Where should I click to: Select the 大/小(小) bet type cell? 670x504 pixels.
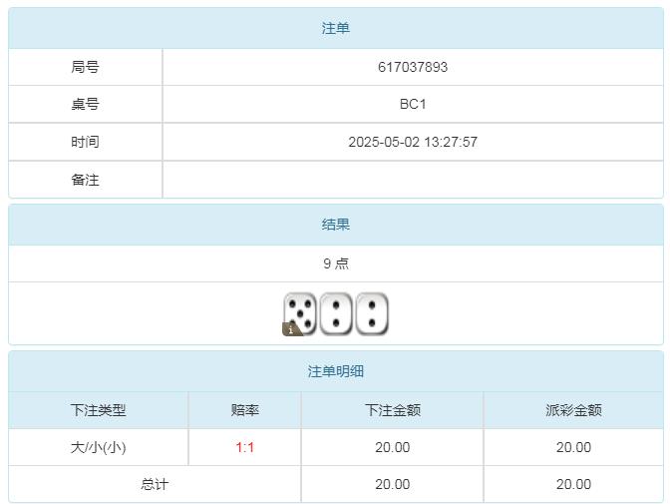tap(99, 447)
